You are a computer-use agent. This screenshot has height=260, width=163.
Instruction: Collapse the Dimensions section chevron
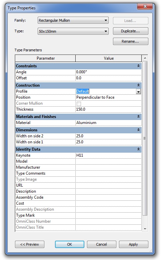(x=138, y=130)
